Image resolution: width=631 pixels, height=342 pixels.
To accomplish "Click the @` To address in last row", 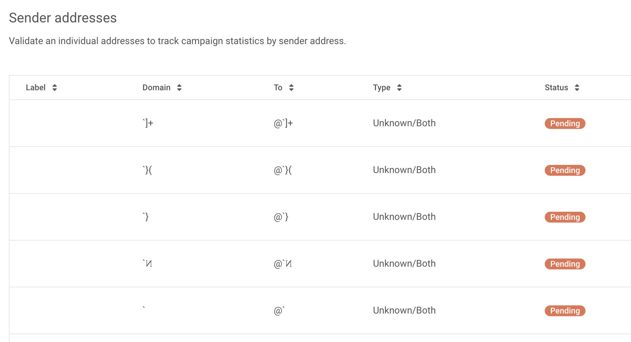I will tap(279, 310).
